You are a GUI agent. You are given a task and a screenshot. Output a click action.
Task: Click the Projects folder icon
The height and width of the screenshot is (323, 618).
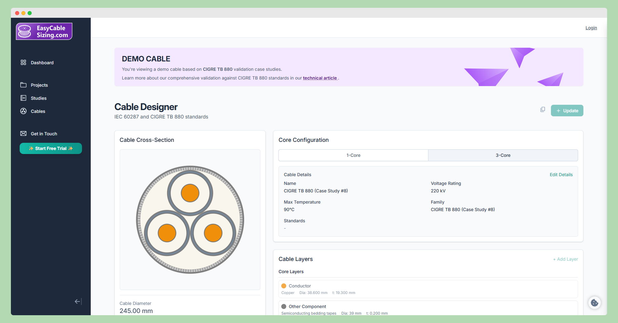point(23,85)
